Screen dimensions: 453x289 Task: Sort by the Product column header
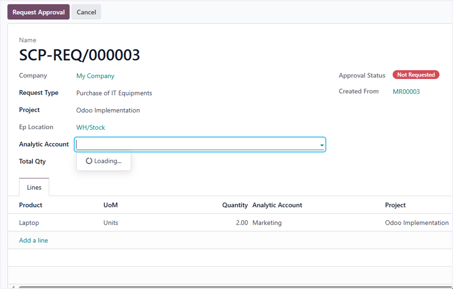click(x=31, y=205)
